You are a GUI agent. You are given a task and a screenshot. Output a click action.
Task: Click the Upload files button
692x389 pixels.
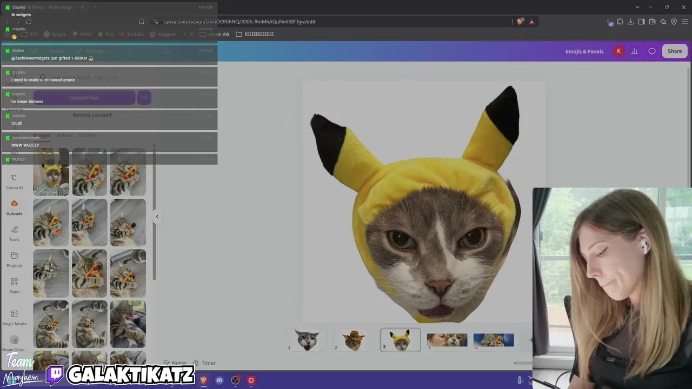point(84,98)
